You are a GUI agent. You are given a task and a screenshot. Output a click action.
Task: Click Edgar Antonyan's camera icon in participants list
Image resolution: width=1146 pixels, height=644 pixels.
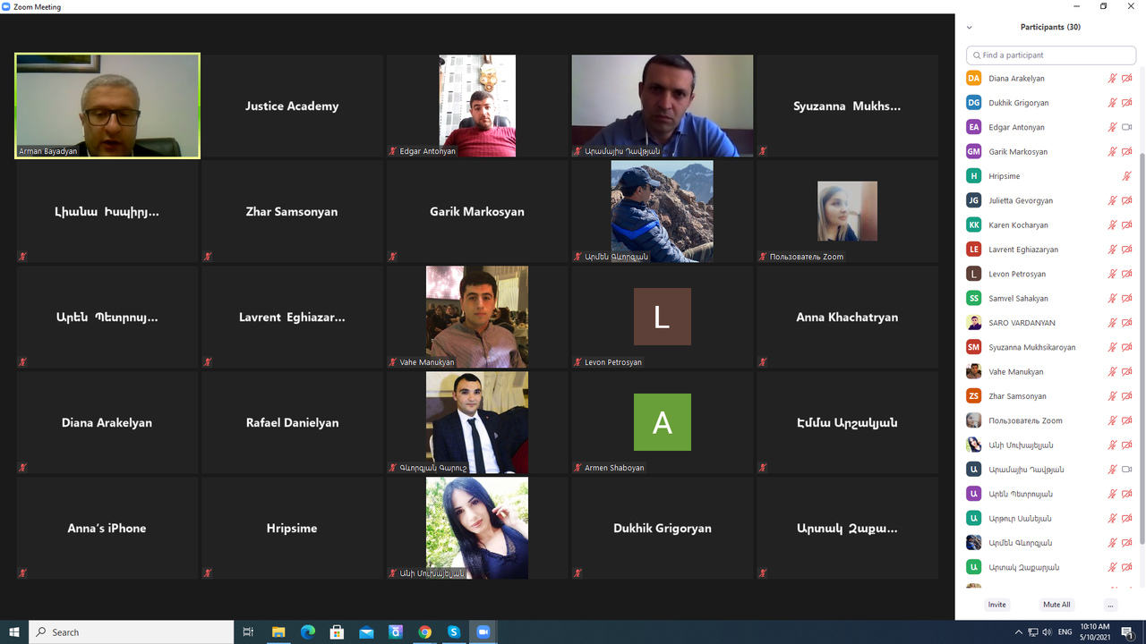tap(1127, 127)
